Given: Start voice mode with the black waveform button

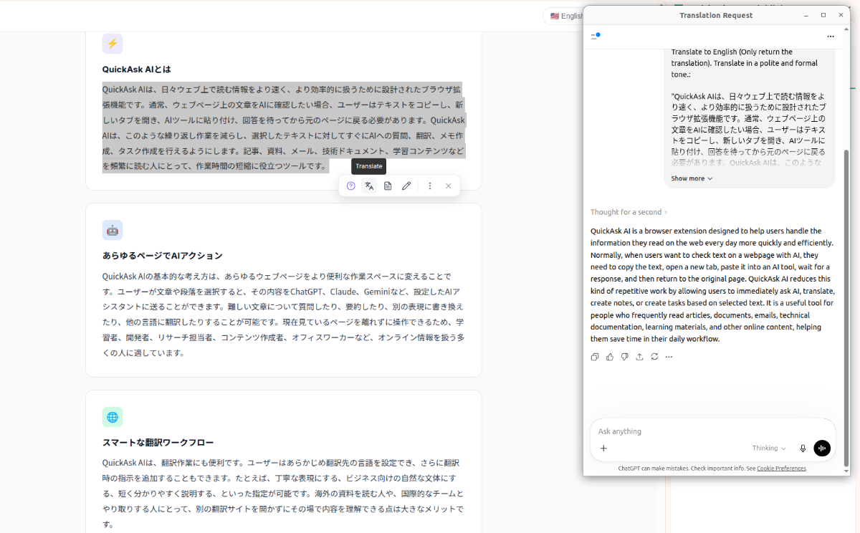Looking at the screenshot, I should point(822,448).
